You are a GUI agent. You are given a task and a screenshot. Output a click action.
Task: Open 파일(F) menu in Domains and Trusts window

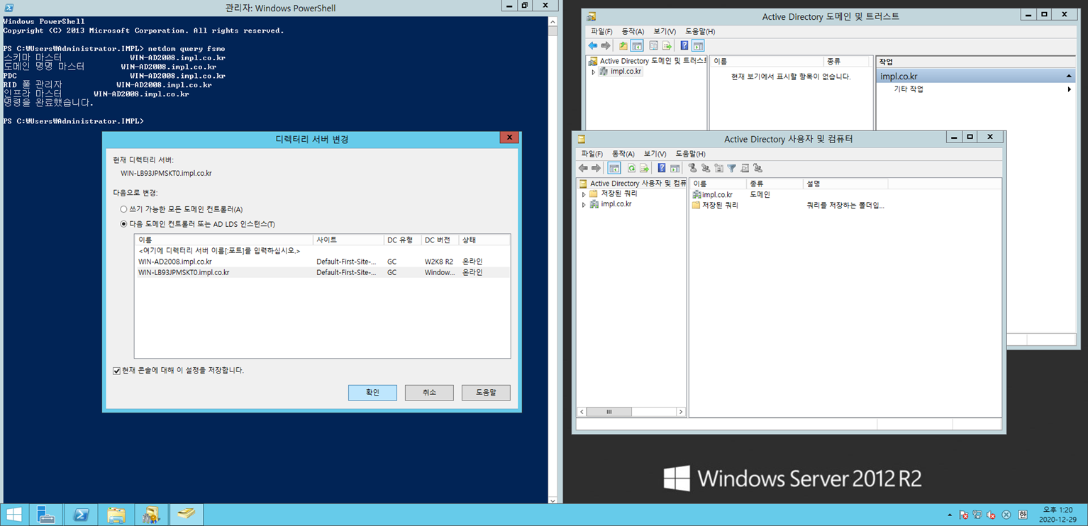point(601,31)
